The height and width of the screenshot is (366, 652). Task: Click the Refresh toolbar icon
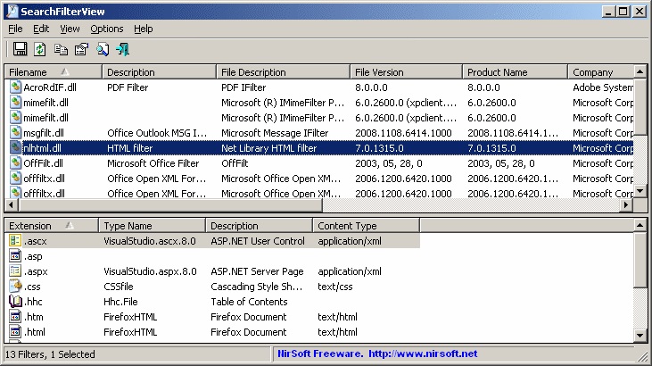coord(40,49)
